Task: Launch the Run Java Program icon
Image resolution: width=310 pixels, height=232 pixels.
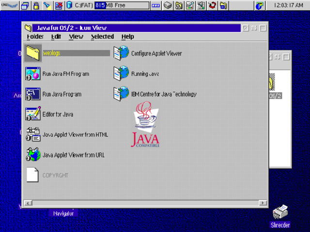Action: coord(33,94)
